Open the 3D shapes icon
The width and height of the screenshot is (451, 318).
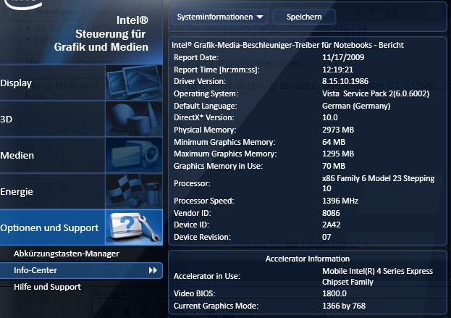(134, 119)
